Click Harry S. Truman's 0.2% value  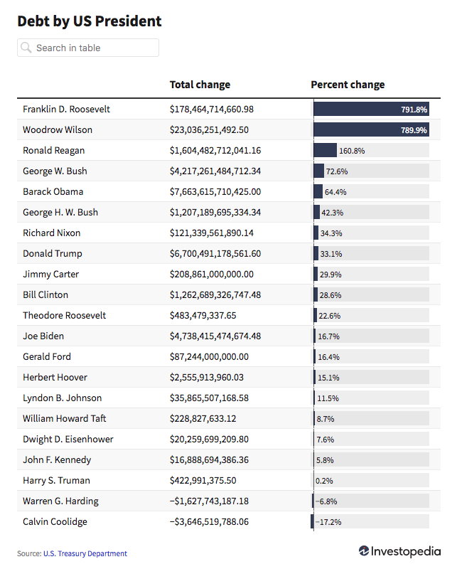[x=327, y=481]
